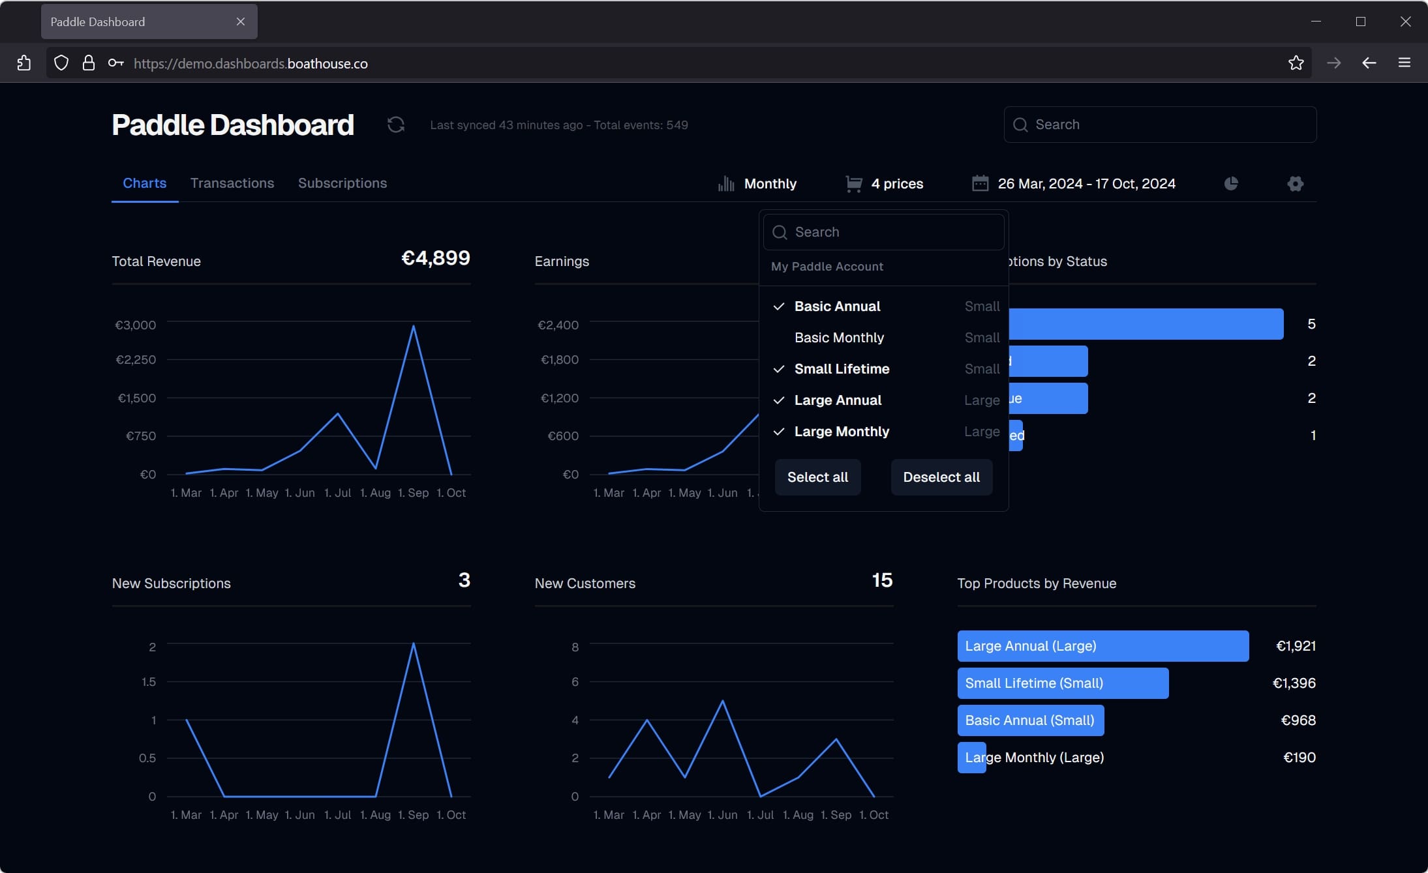The height and width of the screenshot is (873, 1428).
Task: Click the shopping cart icon beside 4 prices
Action: click(852, 183)
